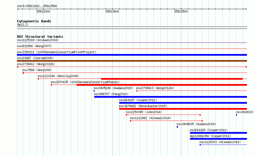Open nsv614169 (Cooper2011) variant label

coord(209,130)
